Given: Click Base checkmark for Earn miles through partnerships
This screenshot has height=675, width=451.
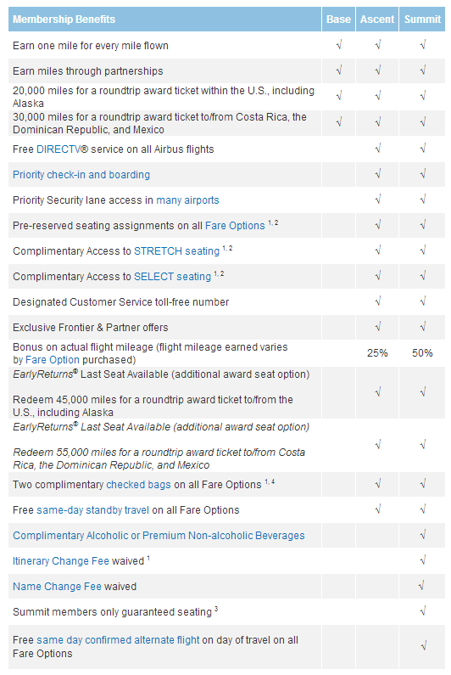Looking at the screenshot, I should click(x=339, y=70).
